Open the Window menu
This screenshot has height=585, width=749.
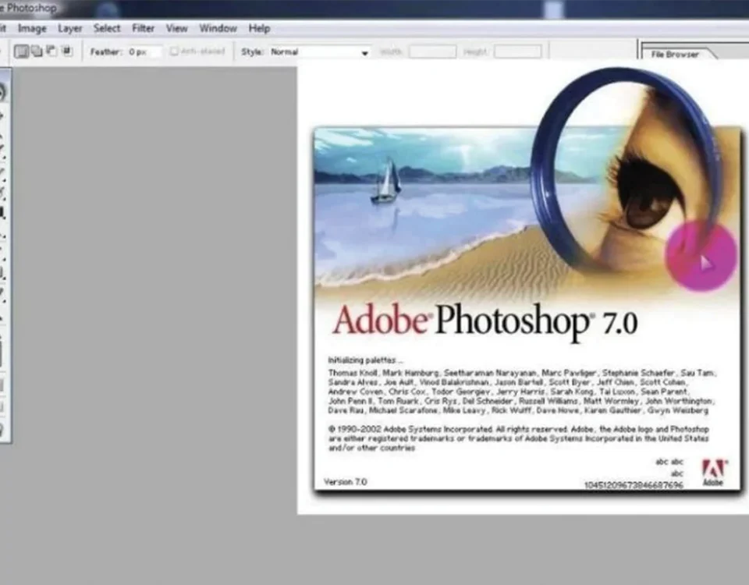(218, 29)
